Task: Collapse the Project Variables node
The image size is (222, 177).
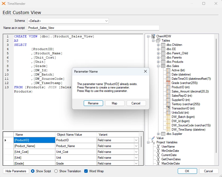Action: 148,142
